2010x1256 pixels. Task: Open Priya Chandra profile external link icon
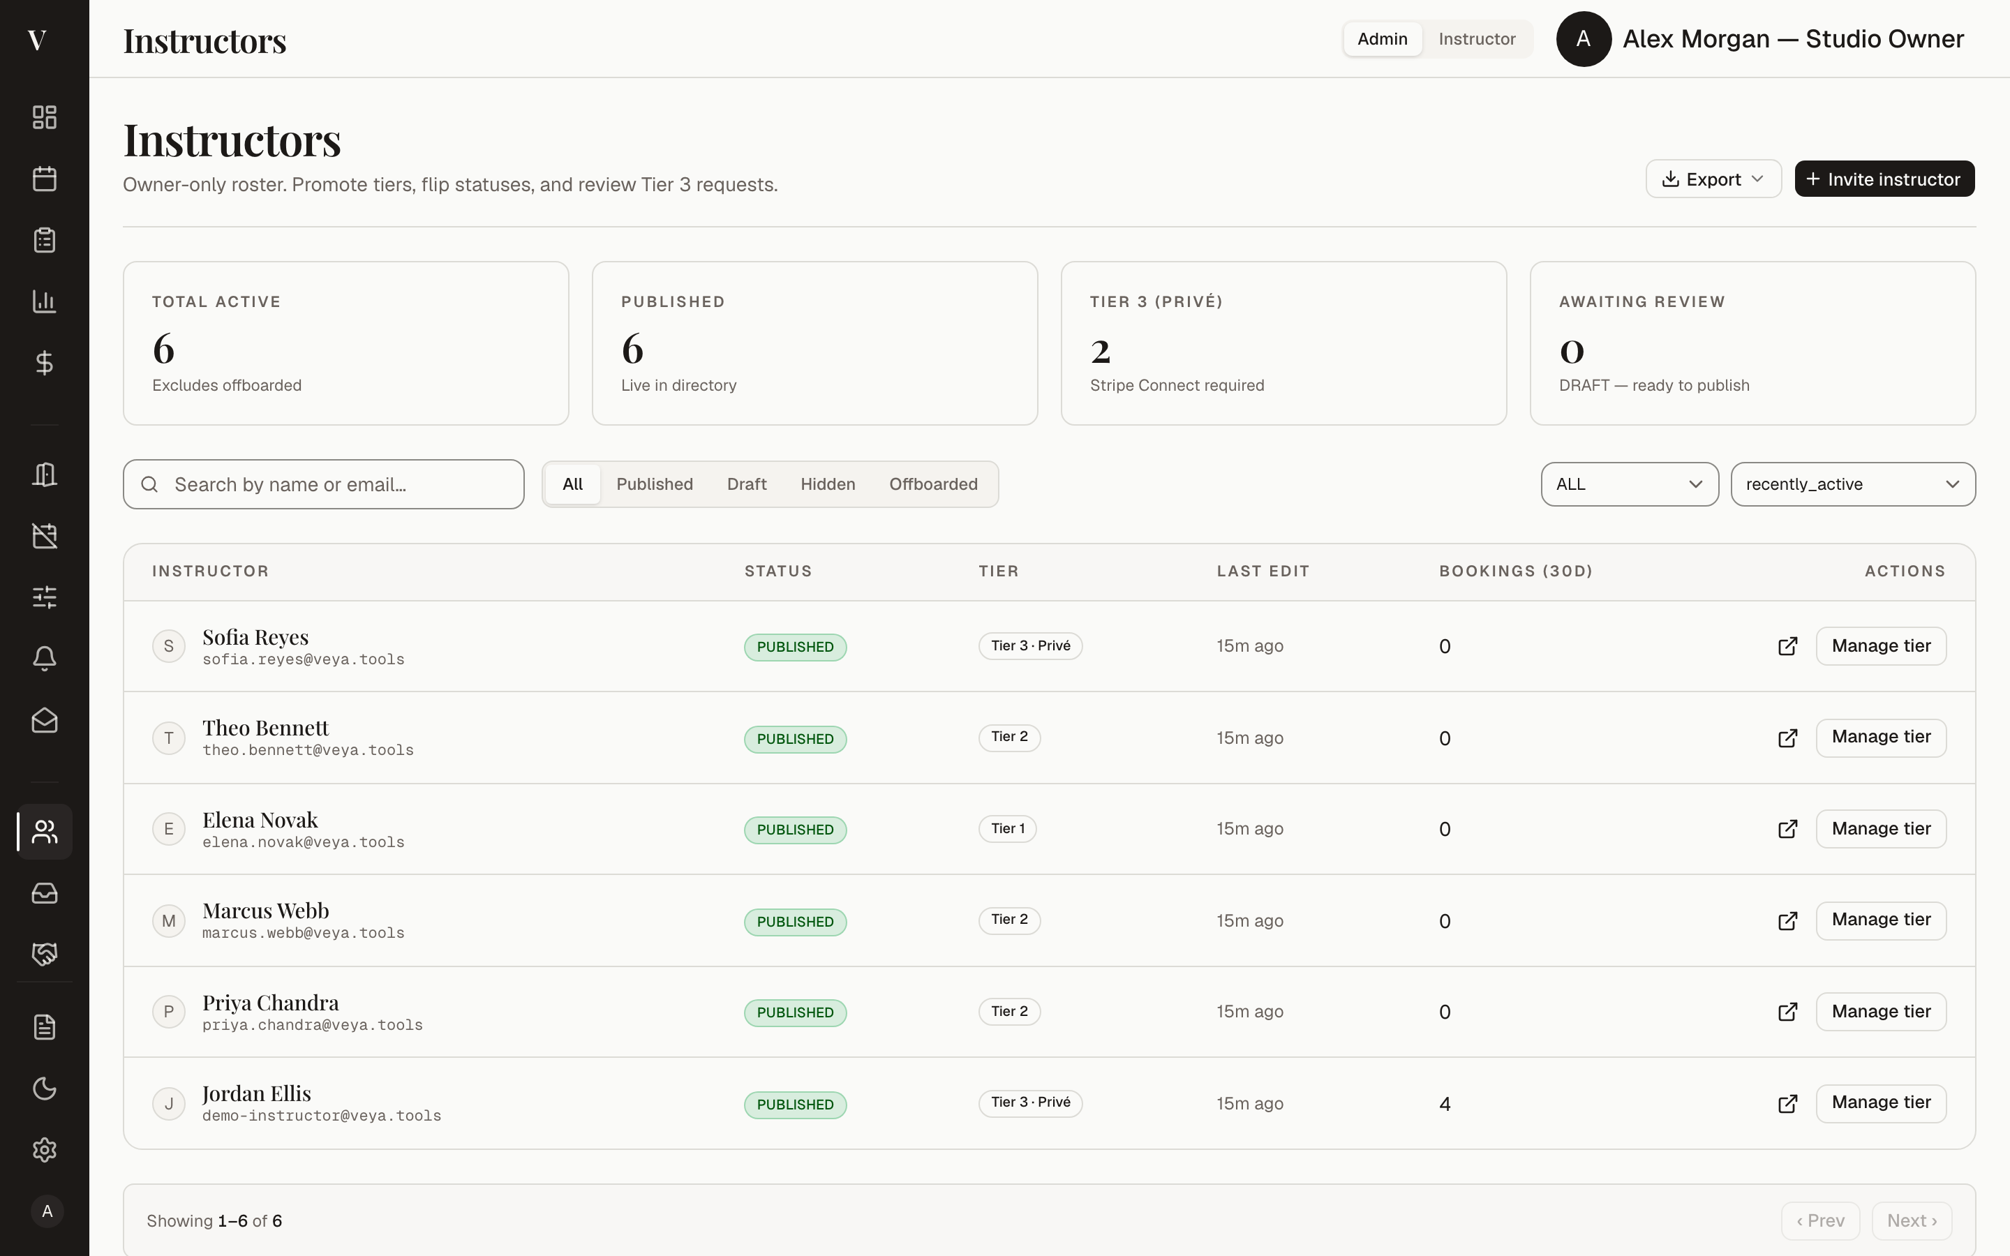(x=1787, y=1012)
